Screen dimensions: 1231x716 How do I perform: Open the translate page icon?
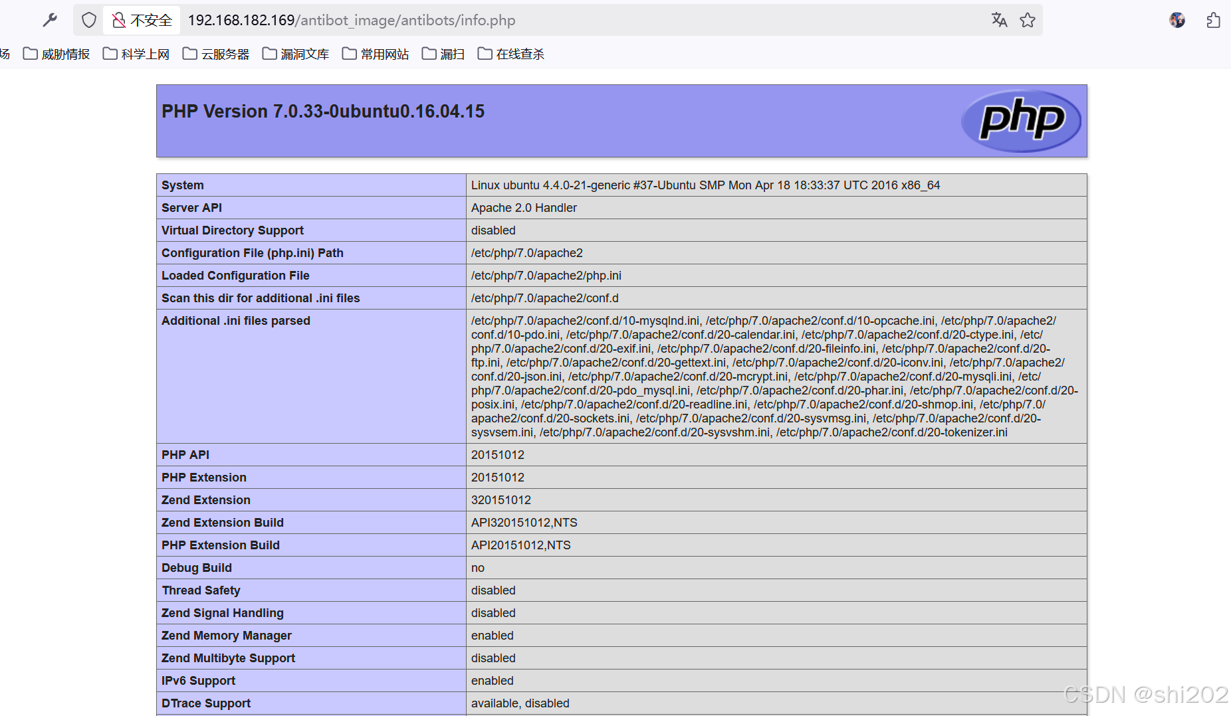[999, 20]
